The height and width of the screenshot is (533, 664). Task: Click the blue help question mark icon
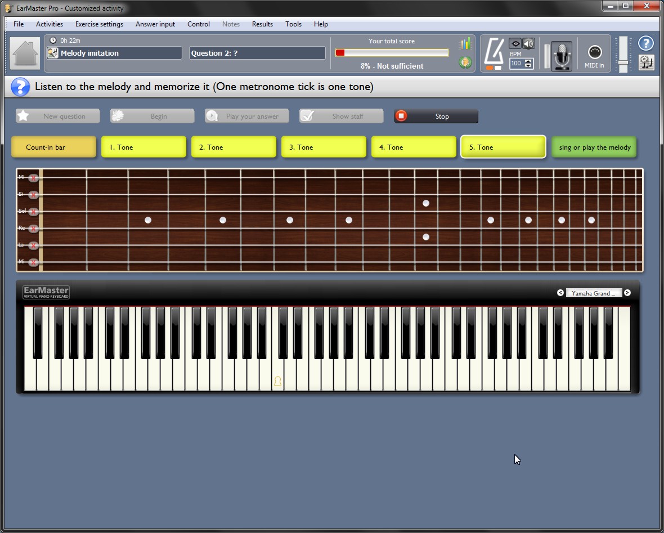[x=646, y=44]
